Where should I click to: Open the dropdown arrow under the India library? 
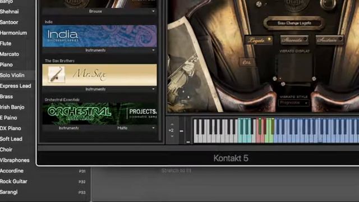click(x=153, y=50)
